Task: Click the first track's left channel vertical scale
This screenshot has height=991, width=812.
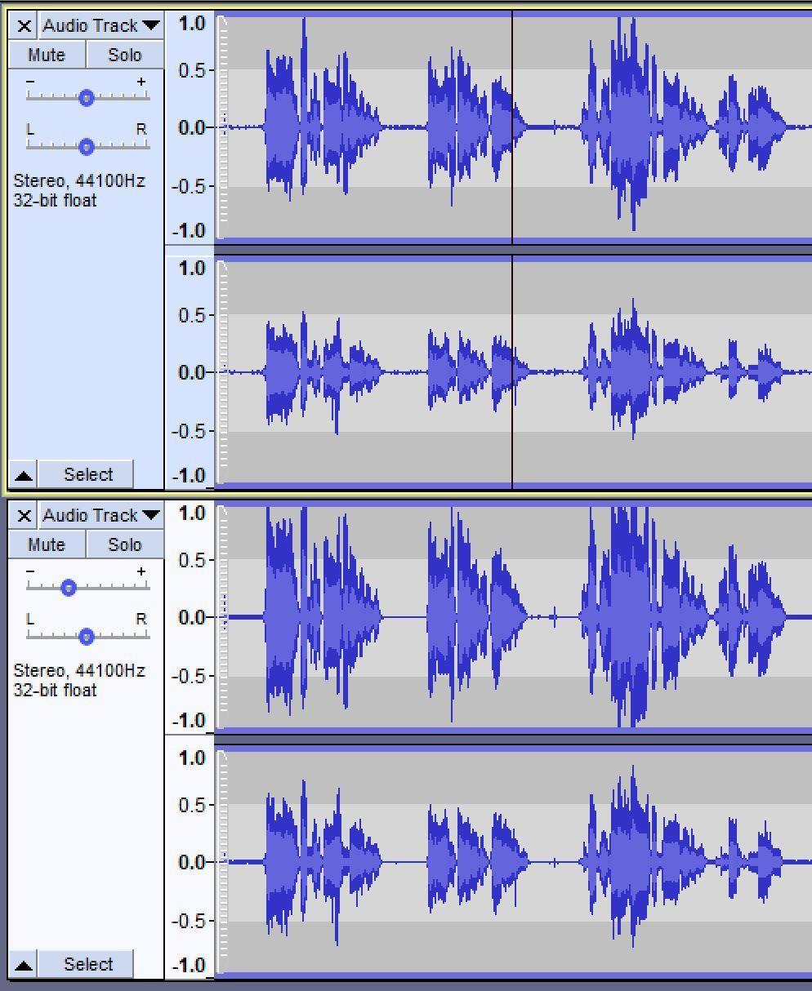Action: 190,127
